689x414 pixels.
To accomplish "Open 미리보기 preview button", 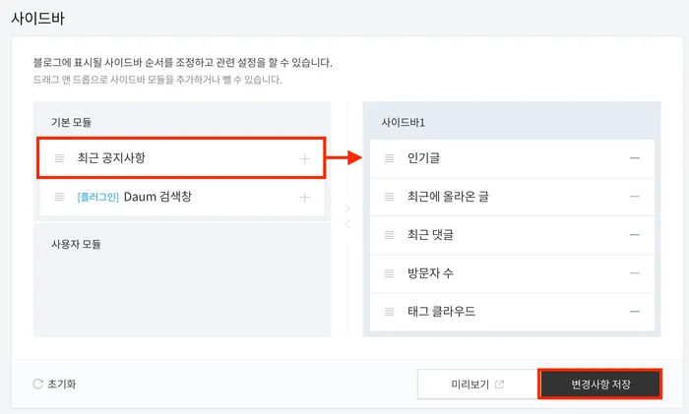I will click(x=476, y=384).
